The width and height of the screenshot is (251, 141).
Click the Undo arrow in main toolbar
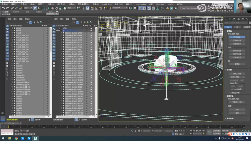[x=3, y=8]
